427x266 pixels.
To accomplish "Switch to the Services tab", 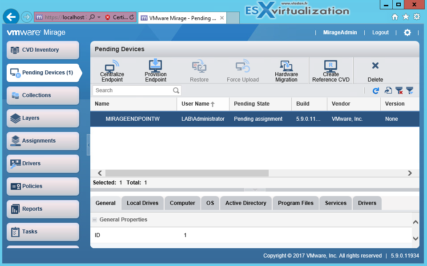I will pyautogui.click(x=336, y=203).
